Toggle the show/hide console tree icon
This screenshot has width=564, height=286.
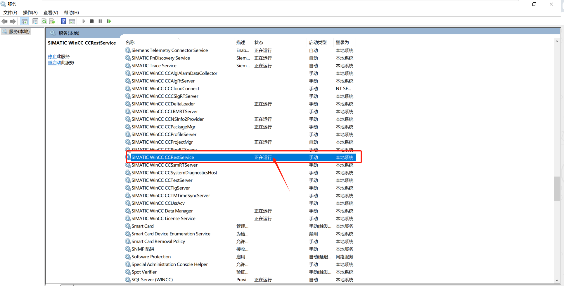click(x=25, y=21)
